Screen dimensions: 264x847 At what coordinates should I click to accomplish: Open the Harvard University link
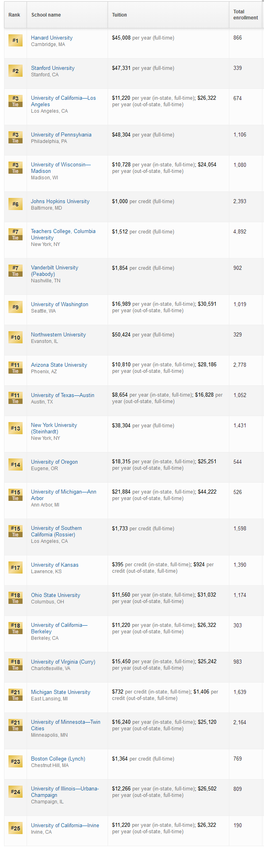[x=52, y=38]
